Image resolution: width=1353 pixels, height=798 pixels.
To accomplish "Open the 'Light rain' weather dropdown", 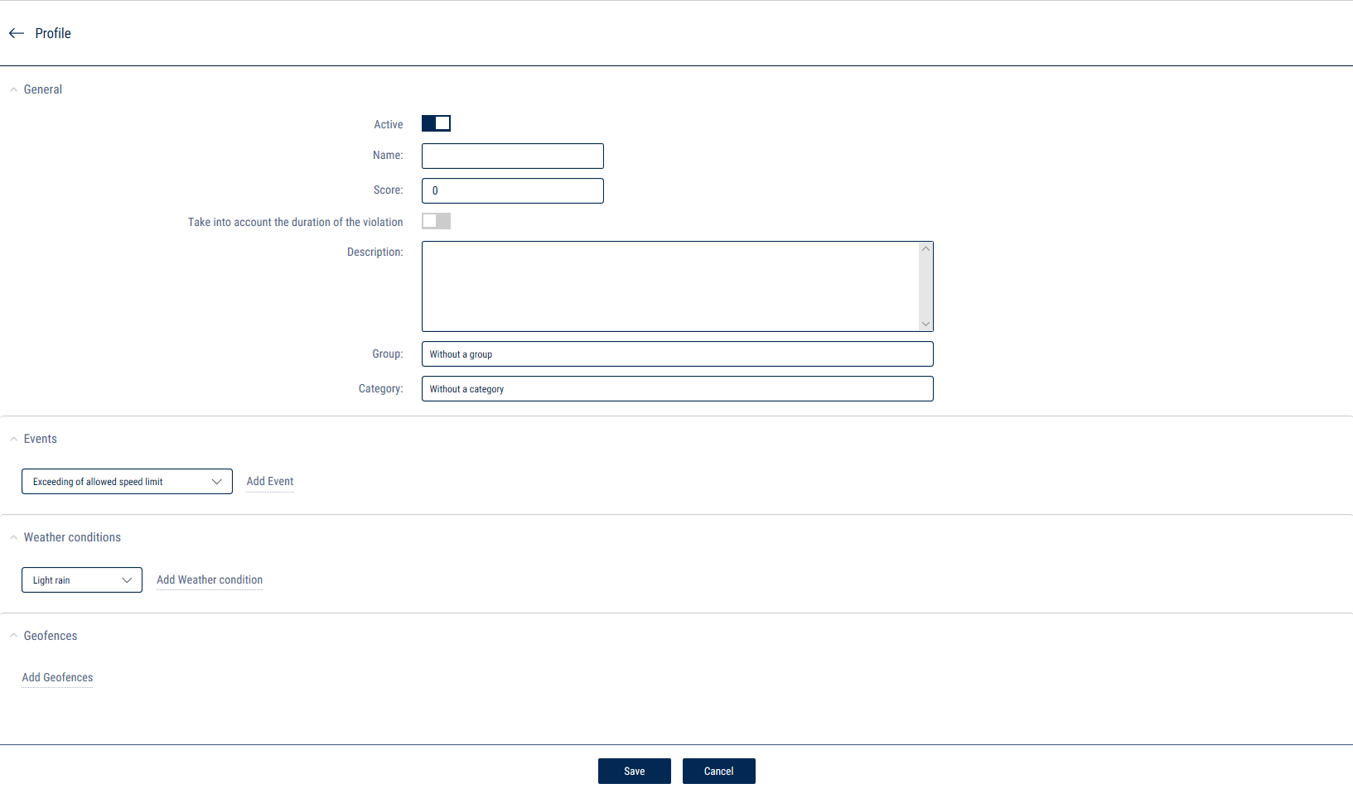I will pyautogui.click(x=82, y=579).
